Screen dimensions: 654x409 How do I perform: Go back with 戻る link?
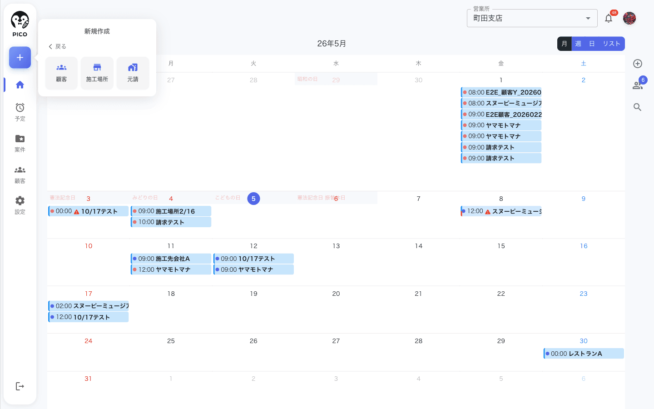coord(57,46)
